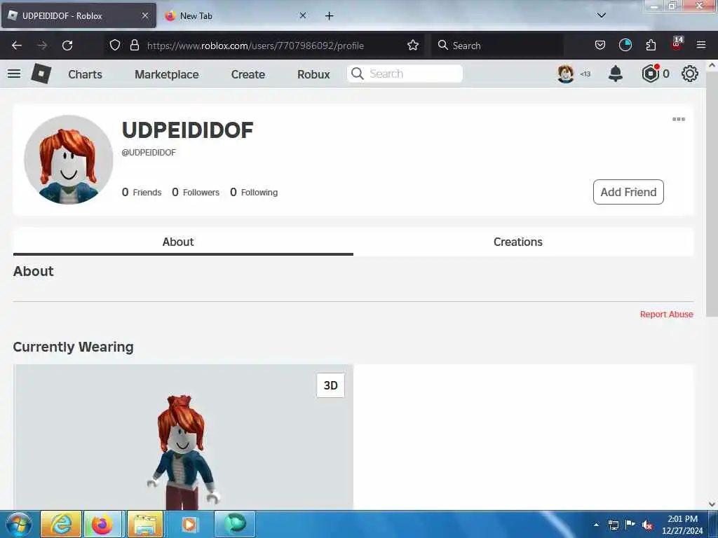Viewport: 718px width, 538px height.
Task: Open the Robux balance icon
Action: coord(650,74)
